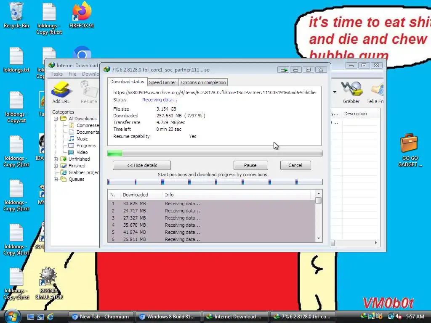The image size is (431, 323).
Task: Click Show Desktop quick launch icon
Action: pyautogui.click(x=30, y=317)
